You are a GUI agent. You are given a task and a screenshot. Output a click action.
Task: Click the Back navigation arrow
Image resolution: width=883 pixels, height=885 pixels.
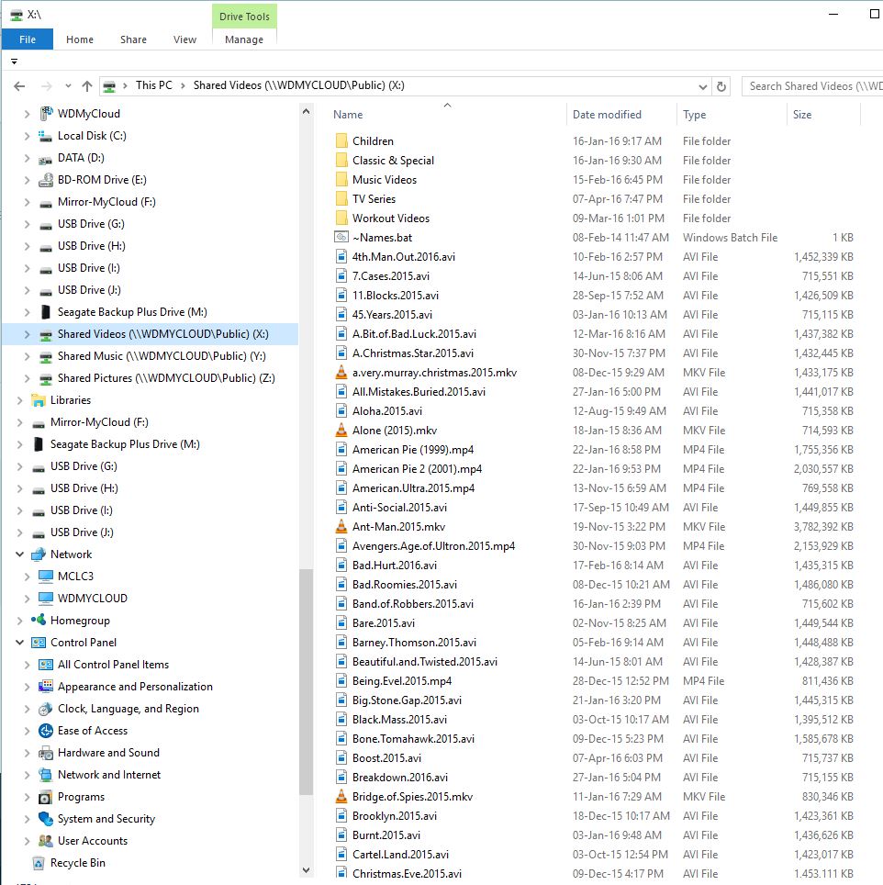tap(19, 86)
